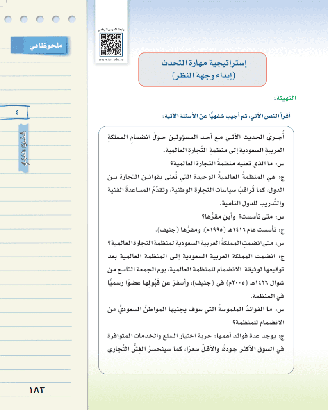Click the رابط الدرس الرقمي caption
Image resolution: width=328 pixels, height=410 pixels.
[111, 30]
